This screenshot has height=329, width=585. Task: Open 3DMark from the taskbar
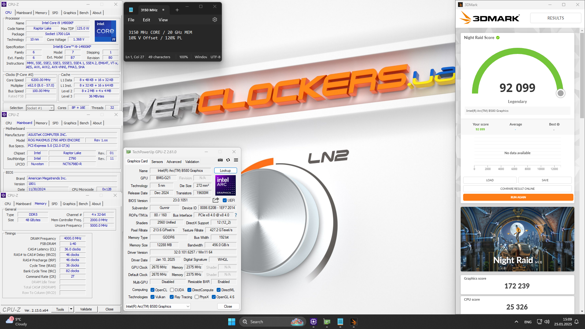click(354, 322)
